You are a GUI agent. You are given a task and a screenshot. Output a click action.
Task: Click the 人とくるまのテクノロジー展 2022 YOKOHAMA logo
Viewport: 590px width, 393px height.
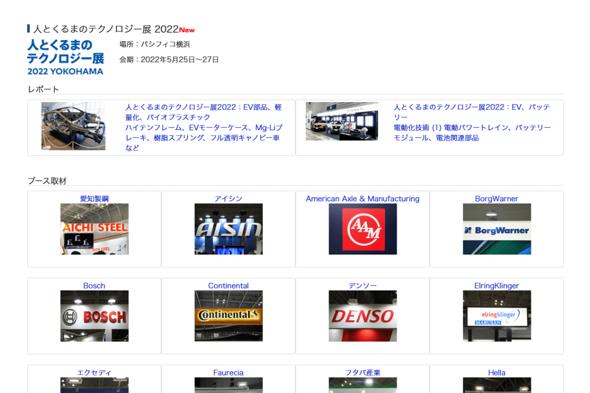(66, 57)
